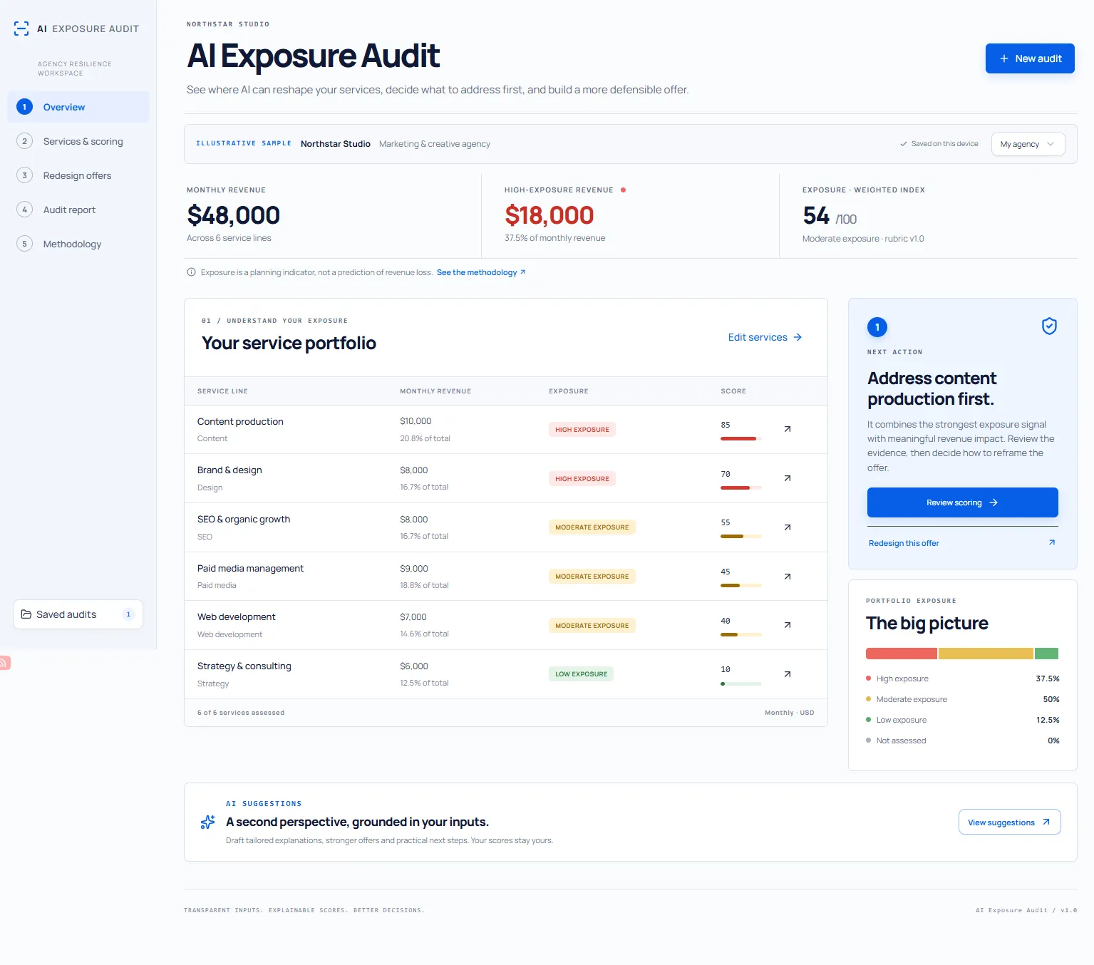Open Services & scoring step
This screenshot has height=965, width=1094.
pyautogui.click(x=78, y=141)
